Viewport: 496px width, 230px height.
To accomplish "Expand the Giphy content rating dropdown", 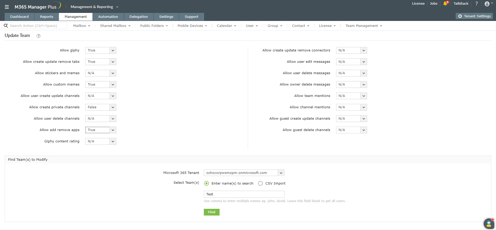I will (x=101, y=141).
